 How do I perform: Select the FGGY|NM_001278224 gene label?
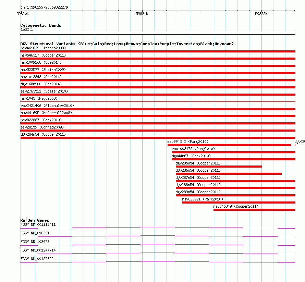click(38, 259)
